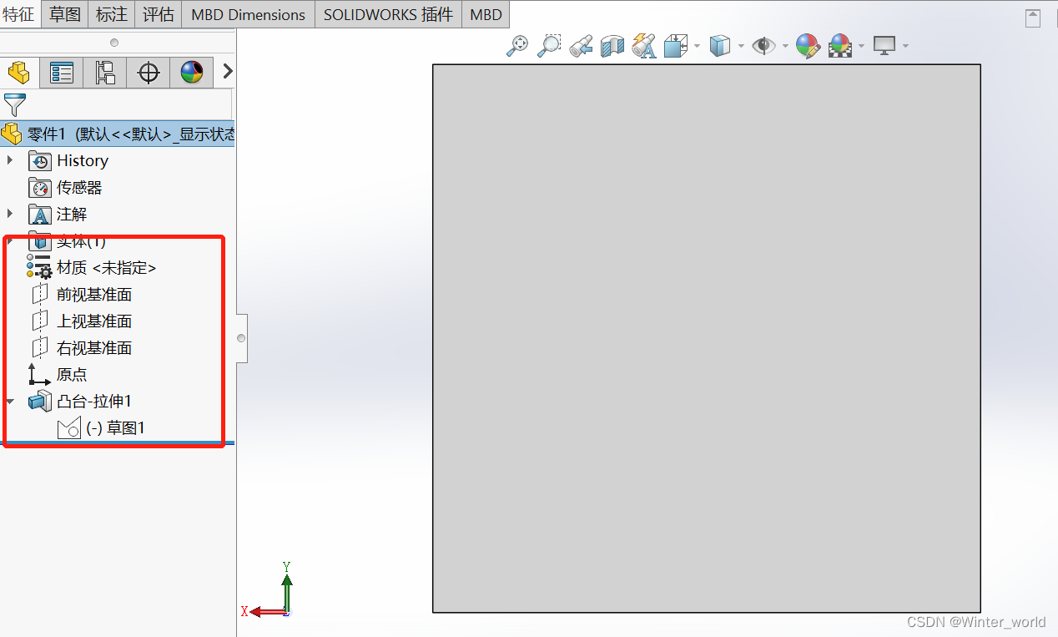Select the Zoom to Fit tool
The height and width of the screenshot is (637, 1058).
click(x=516, y=46)
